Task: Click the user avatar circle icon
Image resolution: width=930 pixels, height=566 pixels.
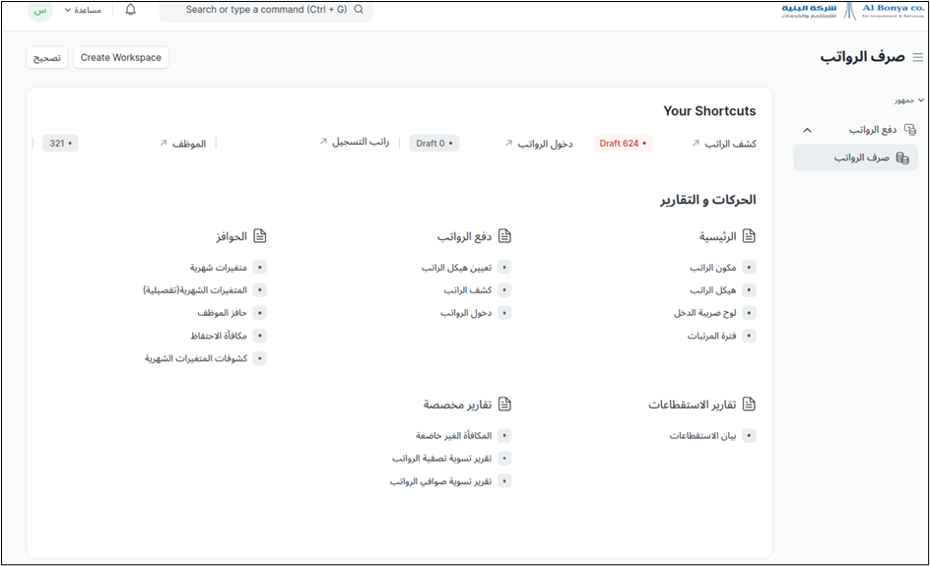Action: tap(40, 11)
